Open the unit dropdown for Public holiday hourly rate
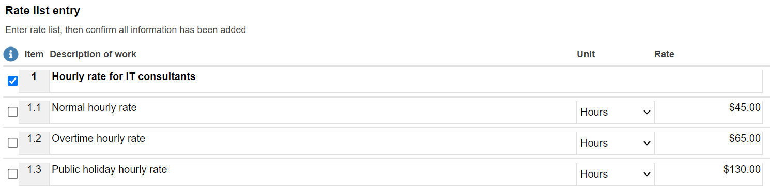The width and height of the screenshot is (770, 190). point(615,174)
